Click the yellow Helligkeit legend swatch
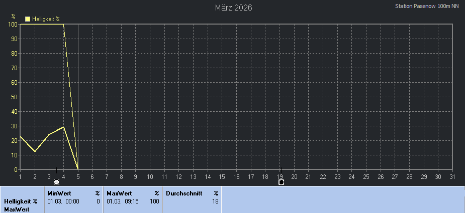Image resolution: width=465 pixels, height=213 pixels. click(28, 19)
